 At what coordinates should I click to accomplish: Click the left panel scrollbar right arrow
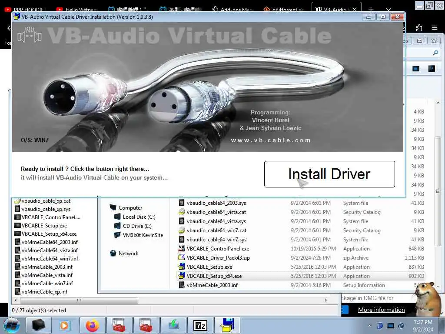326,300
